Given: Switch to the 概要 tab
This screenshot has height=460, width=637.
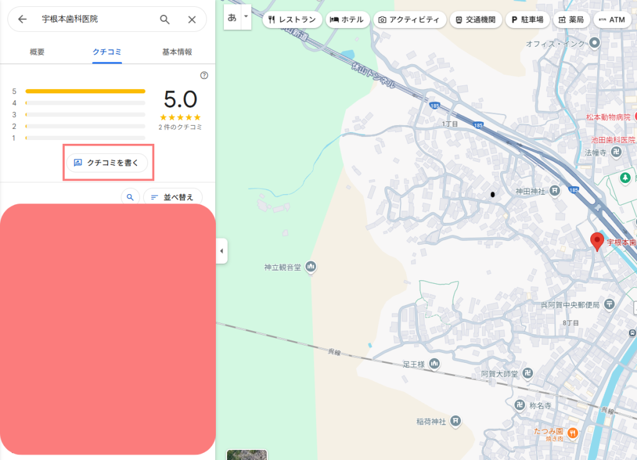Looking at the screenshot, I should 37,52.
